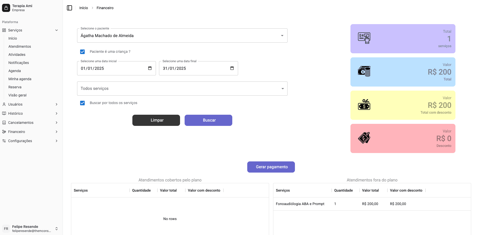Click the Terapia Ami company logo
This screenshot has width=478, height=235.
click(6, 8)
